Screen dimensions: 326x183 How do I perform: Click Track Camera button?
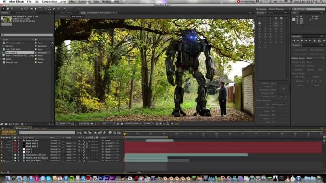(301, 50)
